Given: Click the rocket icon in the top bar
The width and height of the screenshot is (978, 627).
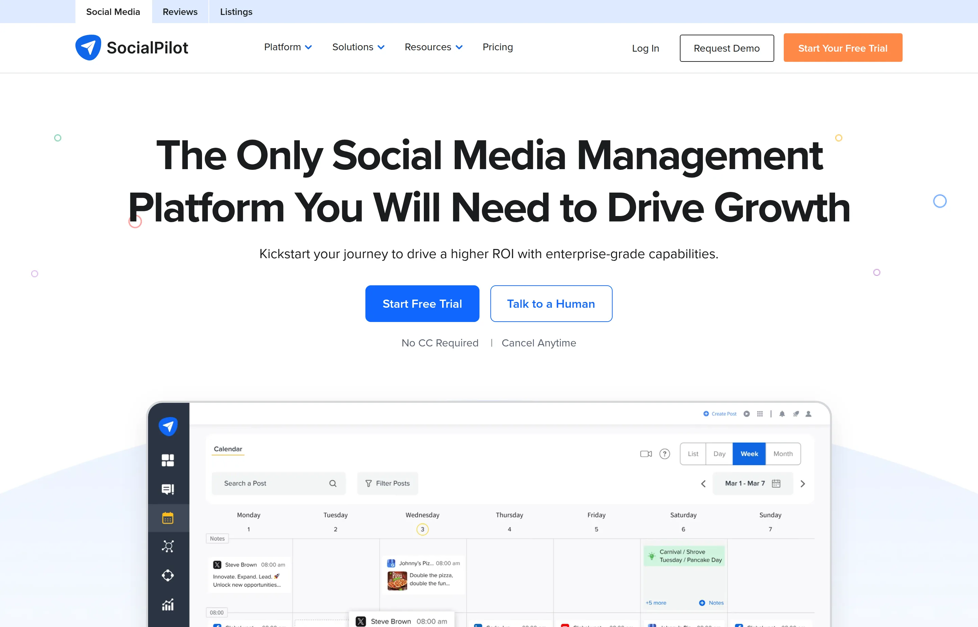Looking at the screenshot, I should coord(796,414).
